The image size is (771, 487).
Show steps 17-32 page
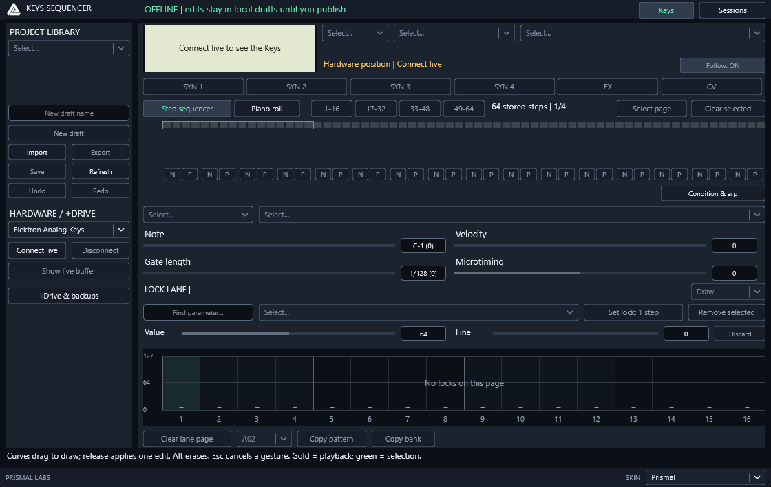[376, 109]
